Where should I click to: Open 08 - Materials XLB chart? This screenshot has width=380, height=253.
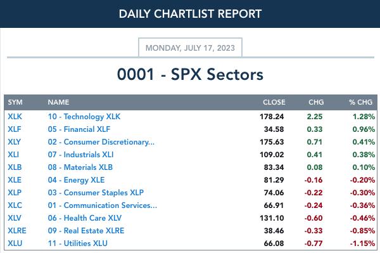click(x=80, y=167)
